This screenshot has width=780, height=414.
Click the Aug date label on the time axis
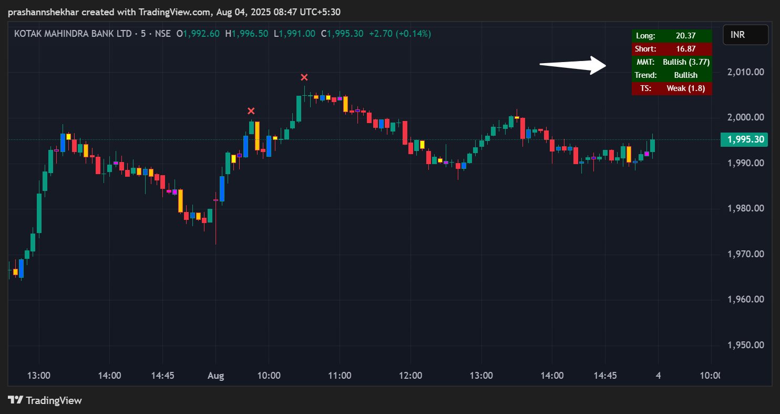(215, 376)
